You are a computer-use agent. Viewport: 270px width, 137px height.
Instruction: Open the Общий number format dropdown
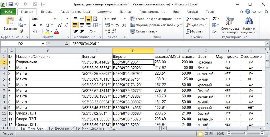point(124,19)
